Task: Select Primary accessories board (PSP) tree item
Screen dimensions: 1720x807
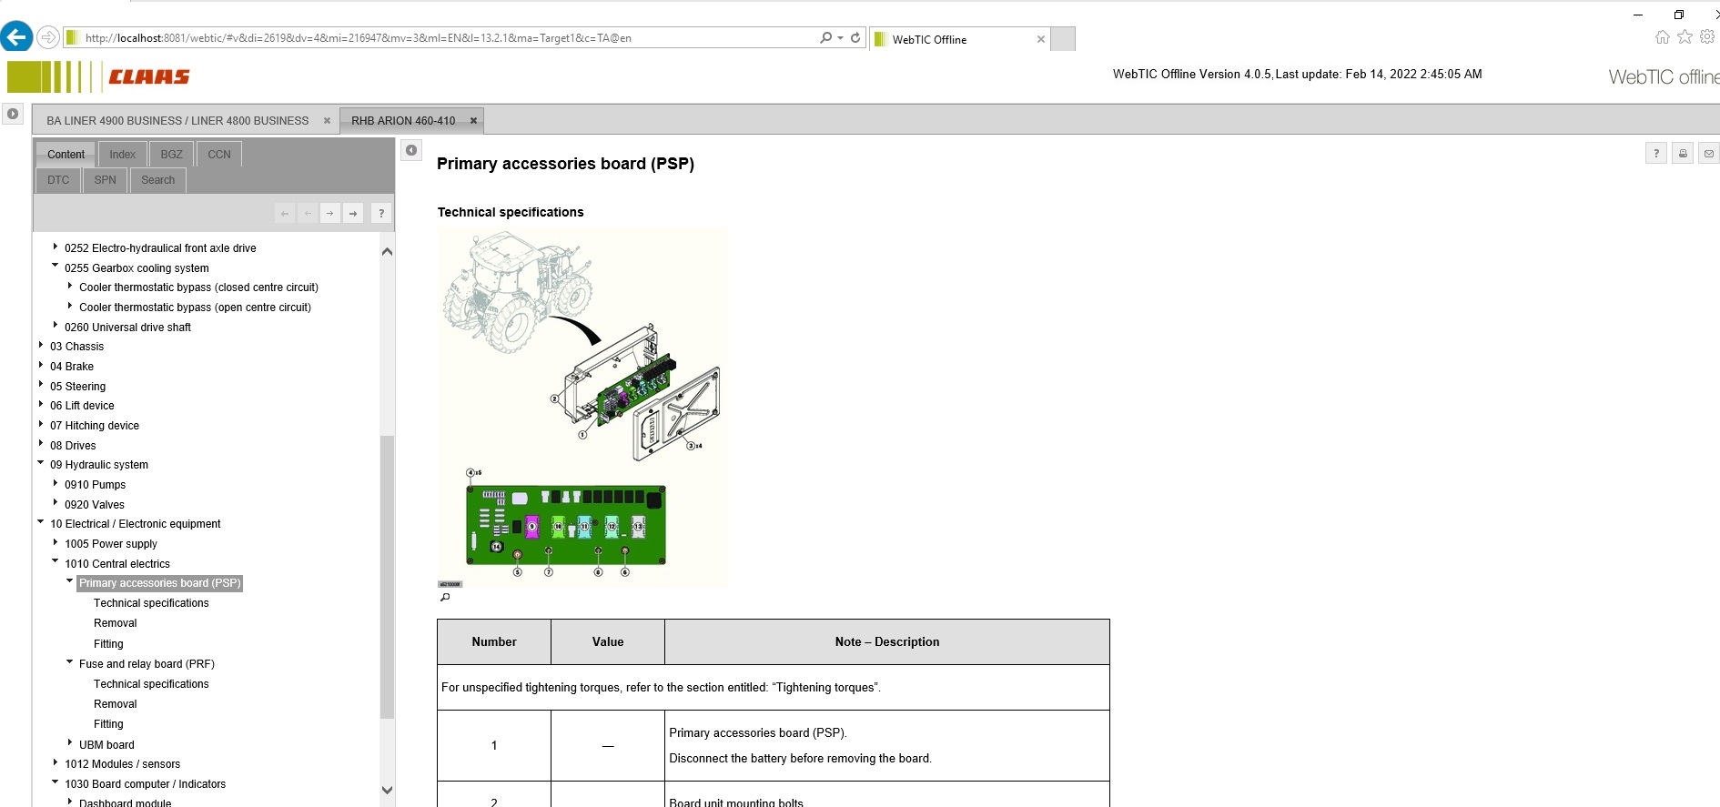Action: 160,583
